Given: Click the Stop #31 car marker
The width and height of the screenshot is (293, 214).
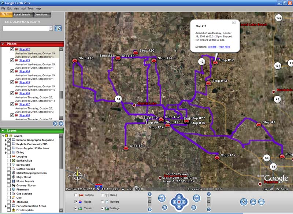Looking at the screenshot, I should (126, 148).
